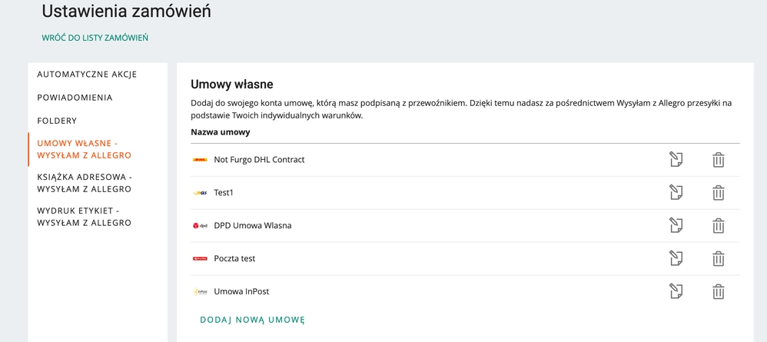The height and width of the screenshot is (342, 767).
Task: Click Dodaj nową umowę button
Action: 252,320
